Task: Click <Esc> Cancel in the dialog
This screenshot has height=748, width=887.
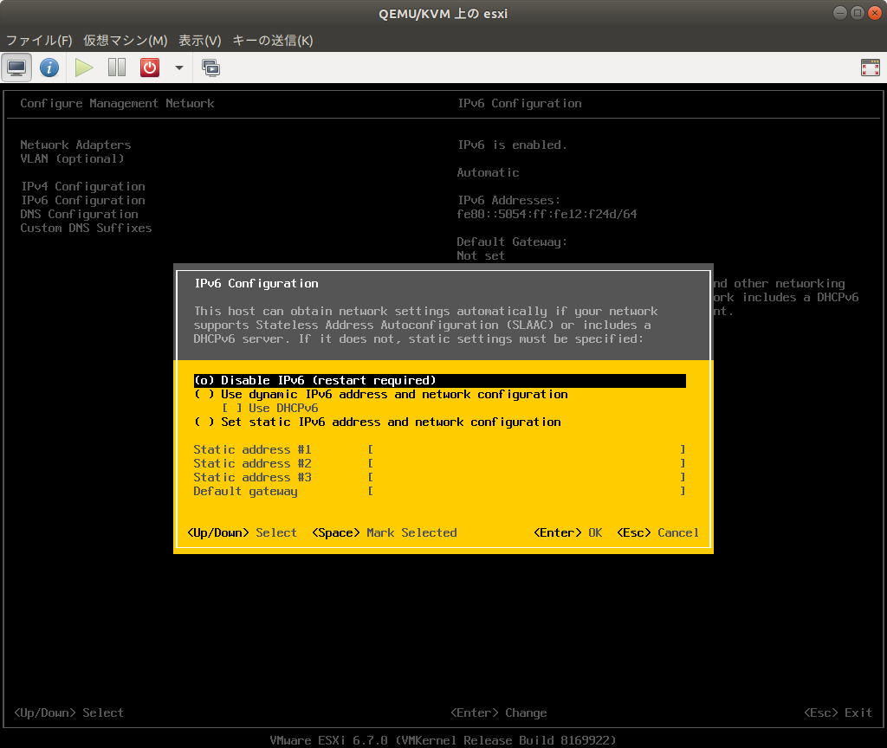Action: 658,532
